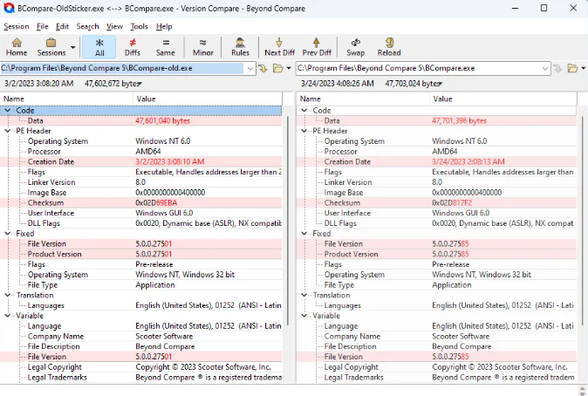Select left Linker Version row
Image resolution: width=588 pixels, height=396 pixels.
point(141,182)
